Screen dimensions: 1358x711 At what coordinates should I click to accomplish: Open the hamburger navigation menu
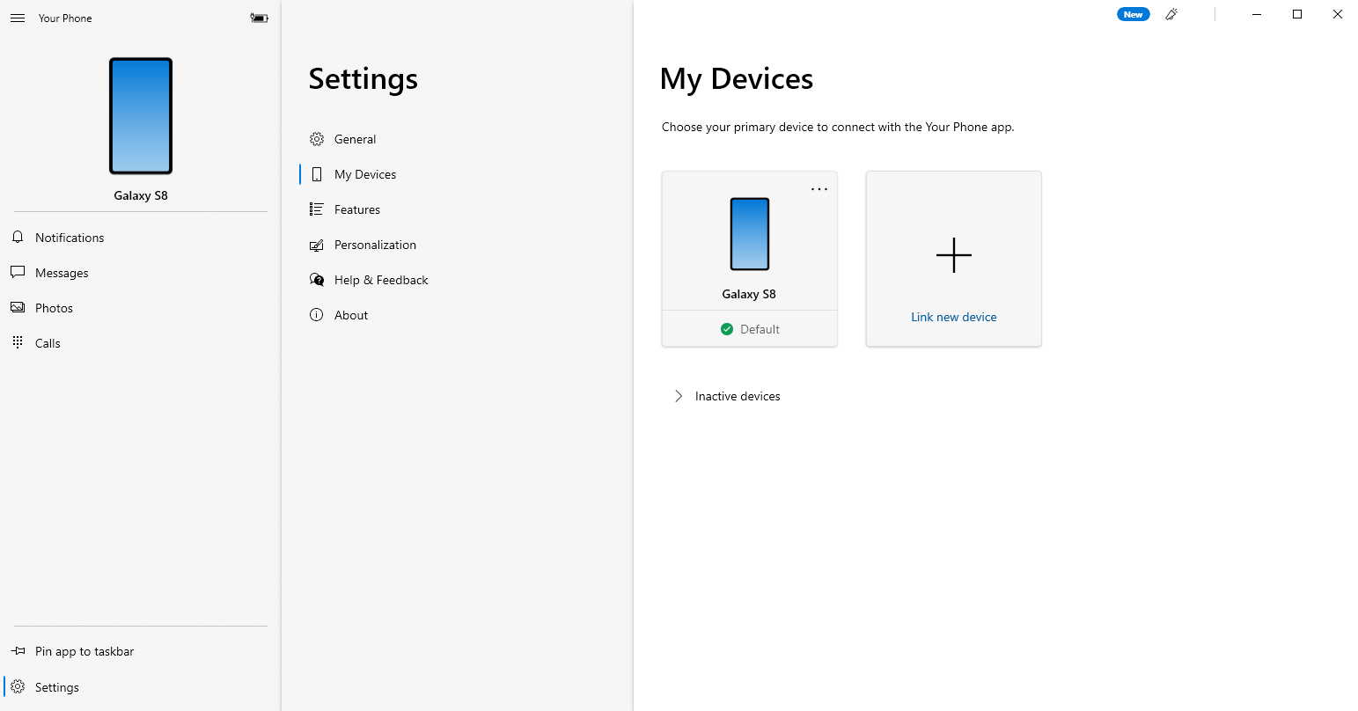tap(18, 18)
